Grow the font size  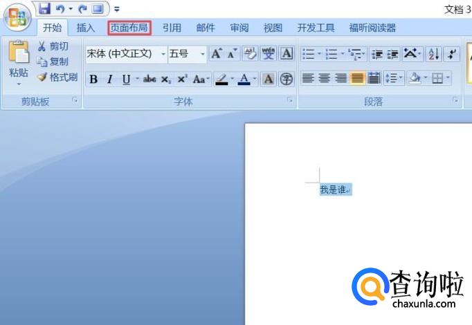coord(217,53)
